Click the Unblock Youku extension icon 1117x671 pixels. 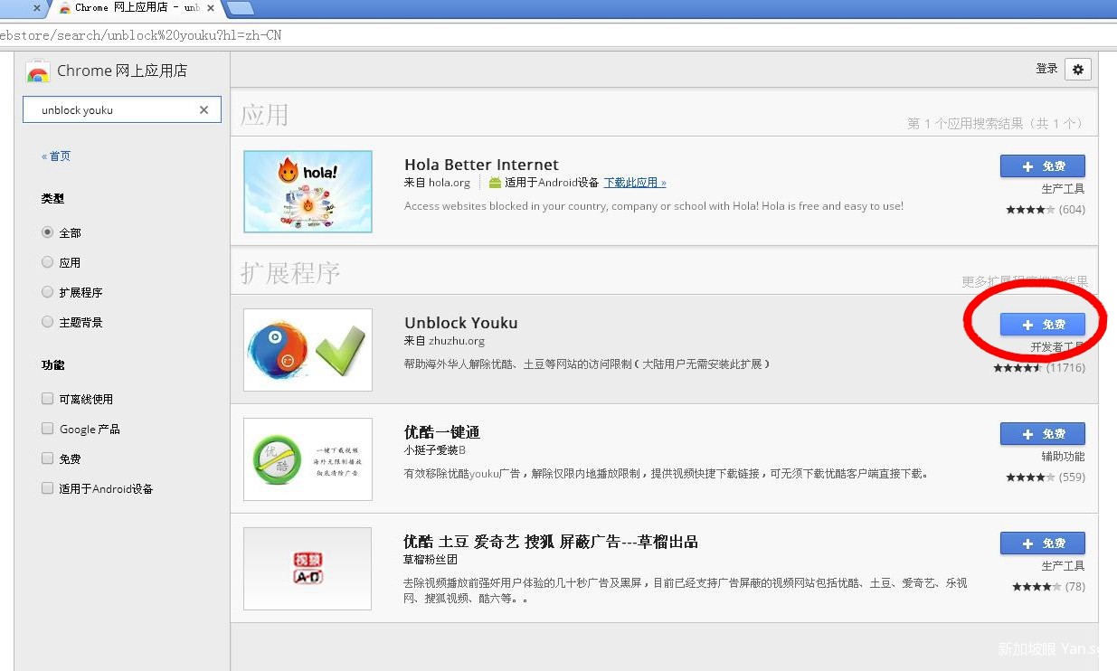(x=308, y=350)
